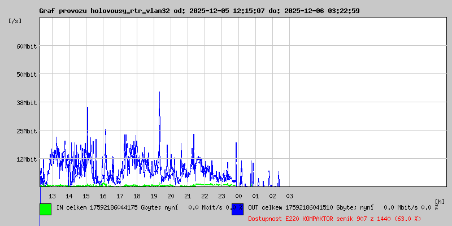Screen dimensions: 452x226
Task: Click hour 15 on the time axis
Action: (x=86, y=196)
